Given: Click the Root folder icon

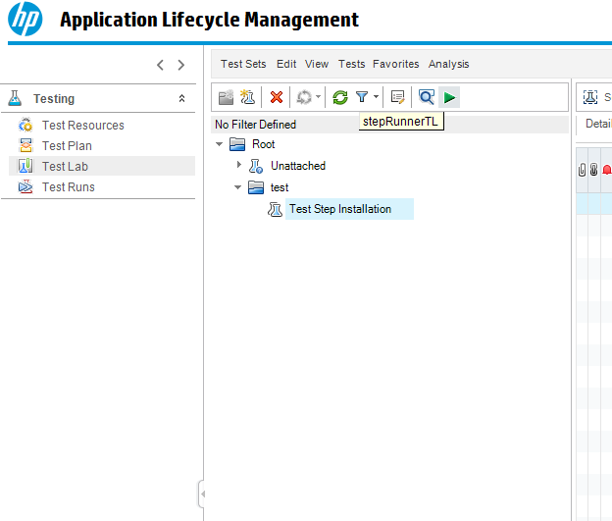Looking at the screenshot, I should 237,144.
